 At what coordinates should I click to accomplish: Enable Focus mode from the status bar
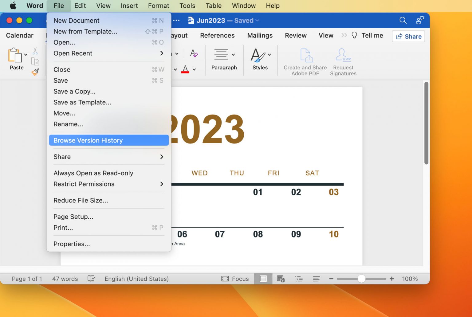coord(235,279)
